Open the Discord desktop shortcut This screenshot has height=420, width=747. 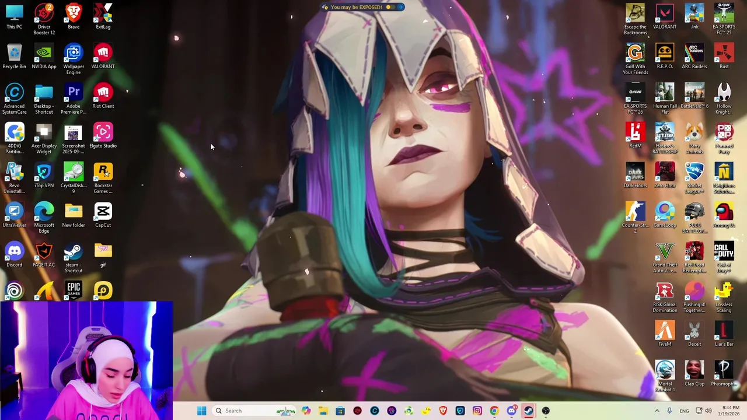[x=15, y=254]
